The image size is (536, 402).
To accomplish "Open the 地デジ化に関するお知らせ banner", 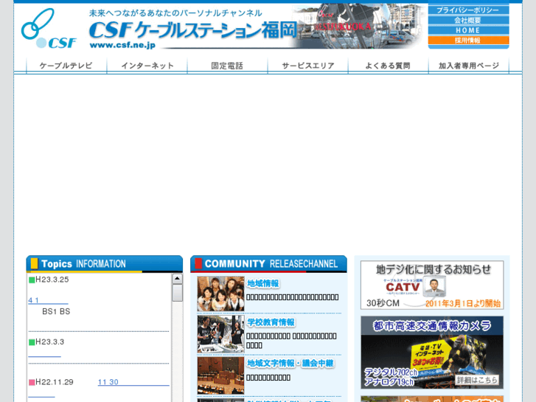I will coord(432,285).
